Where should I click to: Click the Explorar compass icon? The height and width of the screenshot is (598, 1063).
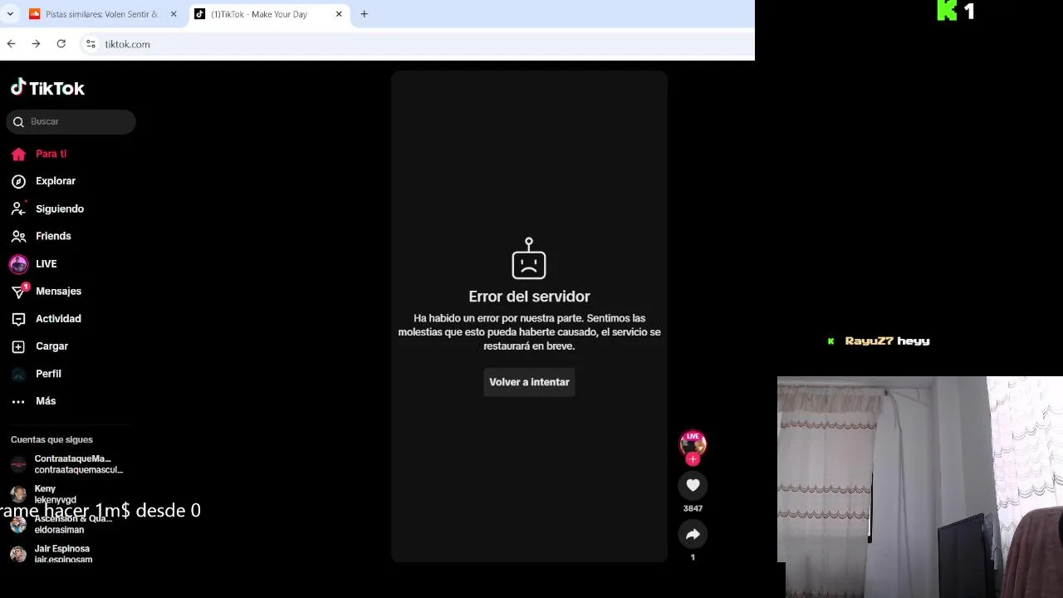(18, 181)
